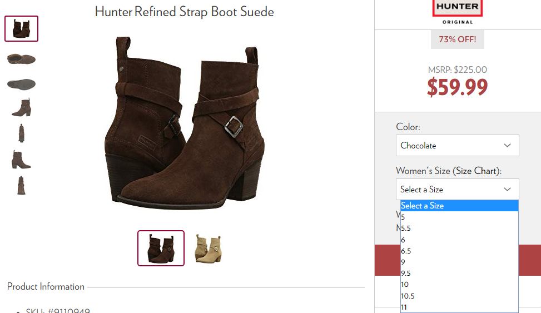Show the boot back view thumbnail
This screenshot has height=313, width=541.
[21, 186]
